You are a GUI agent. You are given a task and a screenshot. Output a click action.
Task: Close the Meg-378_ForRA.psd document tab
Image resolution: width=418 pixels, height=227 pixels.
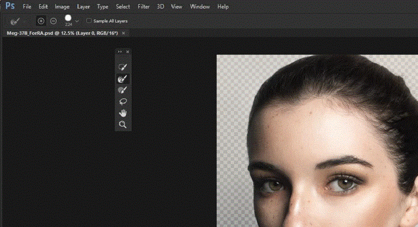[x=123, y=33]
